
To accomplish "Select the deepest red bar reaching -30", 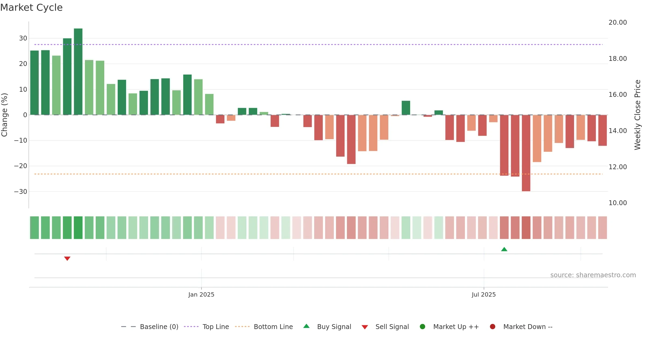I will (x=526, y=153).
